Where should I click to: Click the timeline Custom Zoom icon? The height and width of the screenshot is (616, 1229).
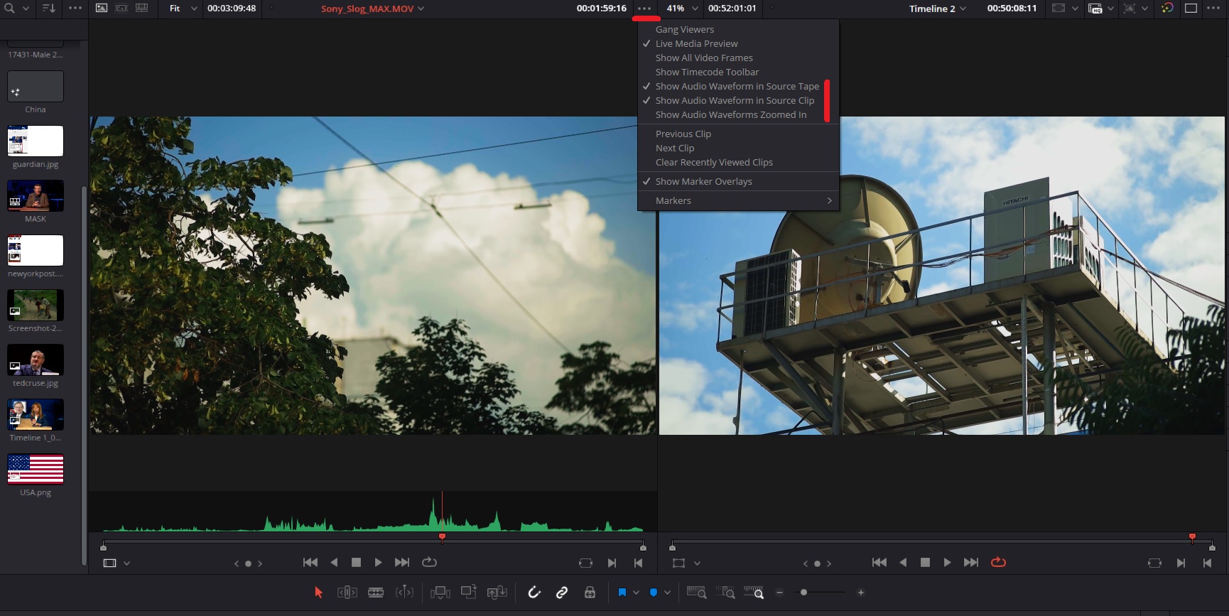tap(754, 593)
